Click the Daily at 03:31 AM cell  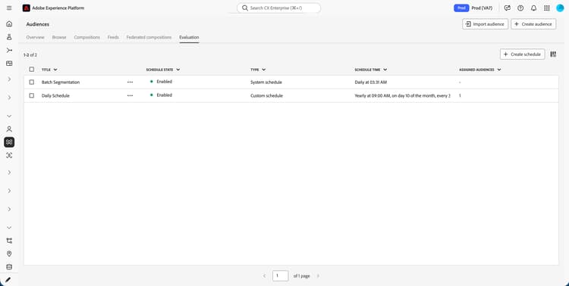[371, 82]
